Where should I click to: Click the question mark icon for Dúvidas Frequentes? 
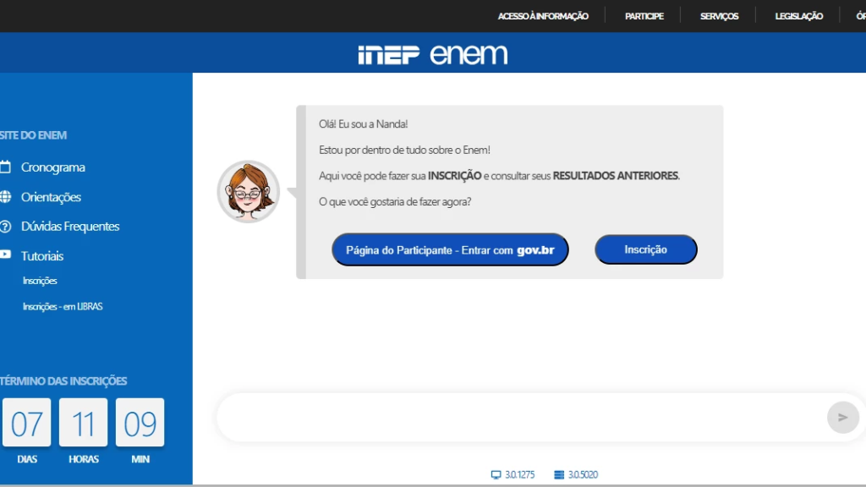click(x=5, y=227)
